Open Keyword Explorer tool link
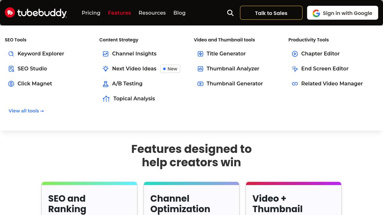 pyautogui.click(x=41, y=54)
